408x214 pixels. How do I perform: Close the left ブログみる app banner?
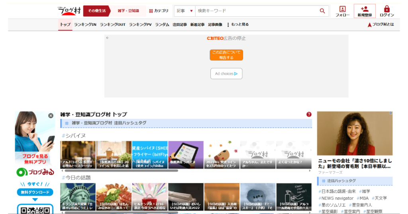click(x=51, y=116)
